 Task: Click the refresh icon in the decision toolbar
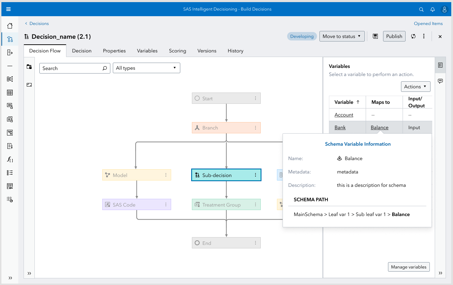point(413,36)
